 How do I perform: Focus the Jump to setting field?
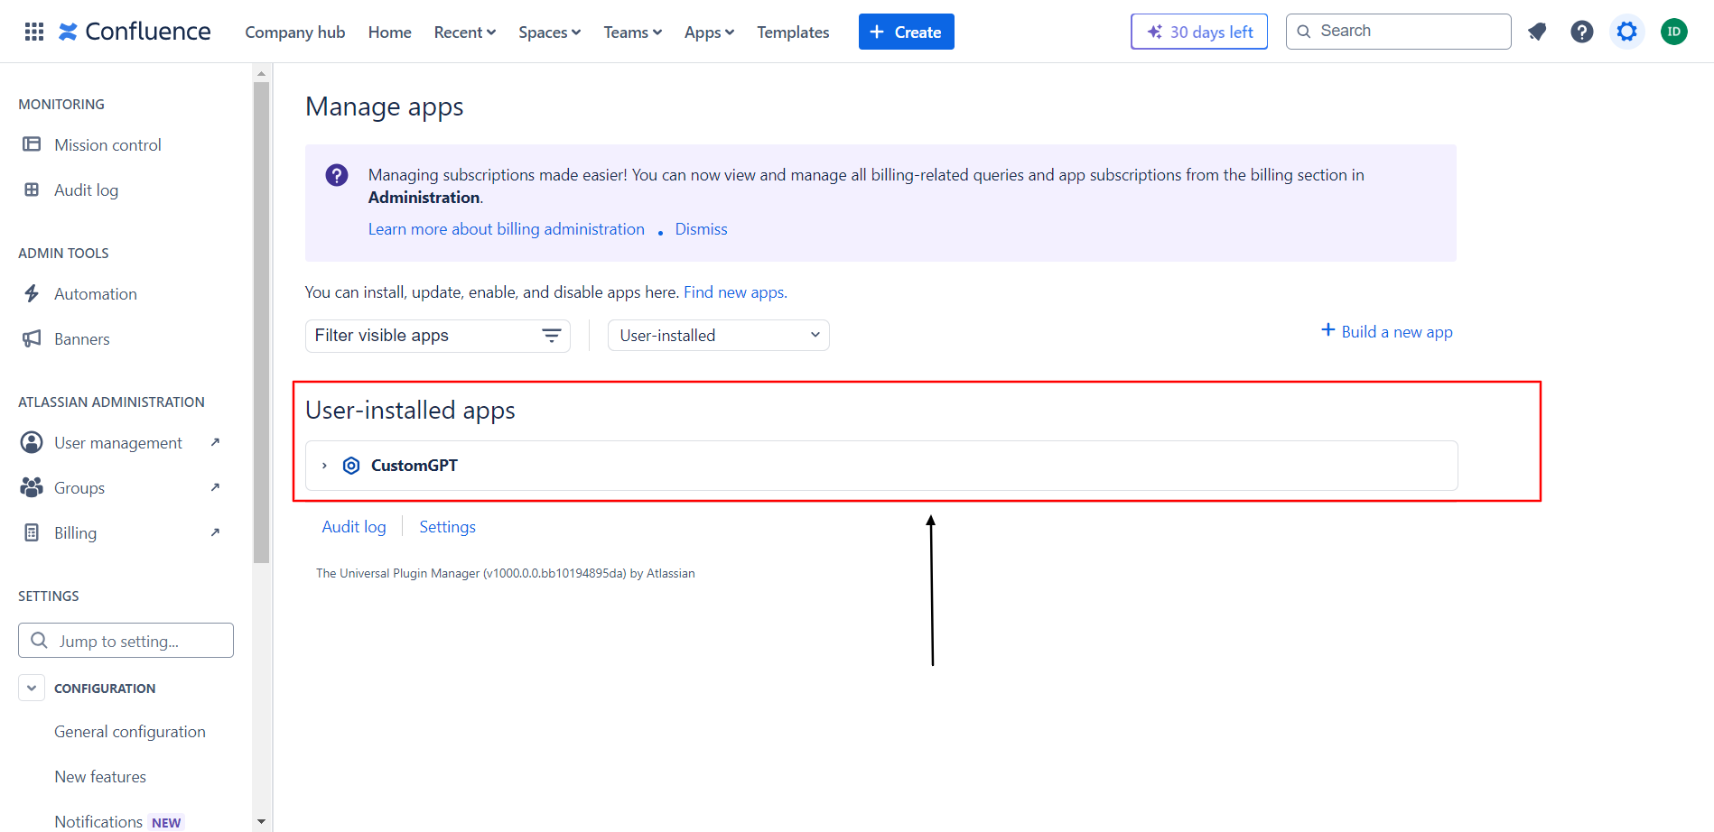126,641
